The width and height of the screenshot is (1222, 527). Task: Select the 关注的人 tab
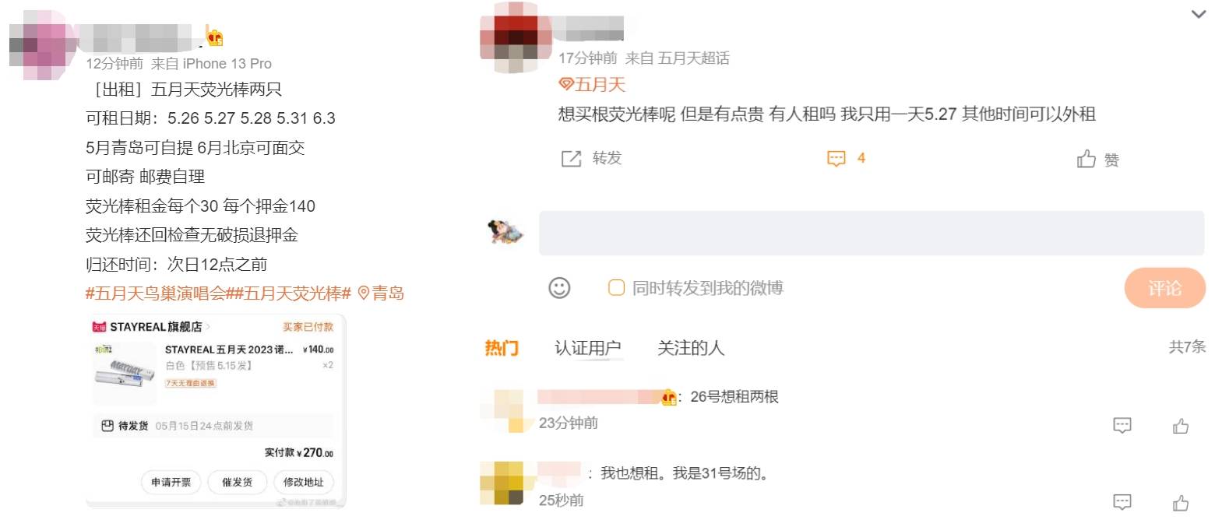[x=690, y=348]
